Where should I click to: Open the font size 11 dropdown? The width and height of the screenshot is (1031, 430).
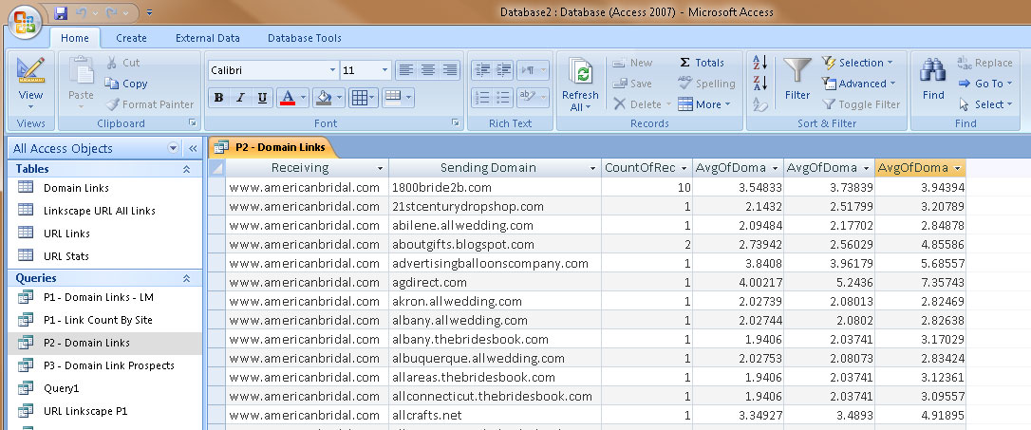pos(384,70)
